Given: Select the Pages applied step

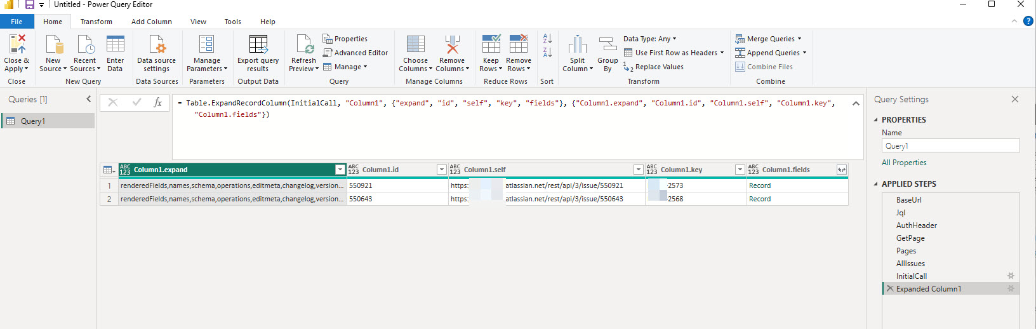Looking at the screenshot, I should pos(950,250).
